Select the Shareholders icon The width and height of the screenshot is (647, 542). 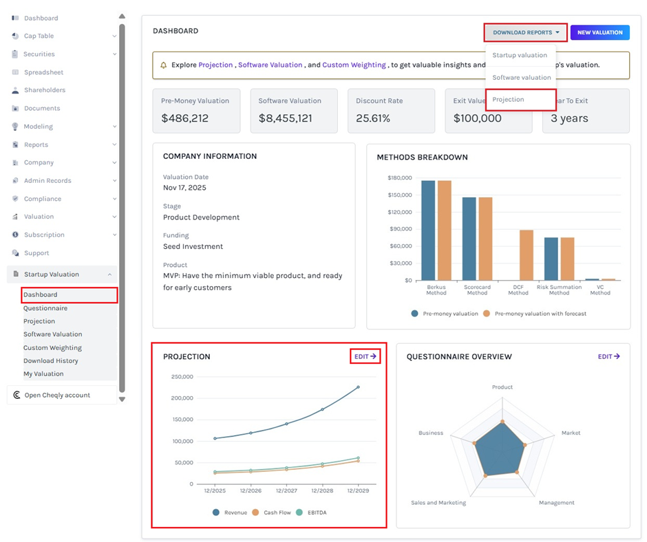click(17, 90)
